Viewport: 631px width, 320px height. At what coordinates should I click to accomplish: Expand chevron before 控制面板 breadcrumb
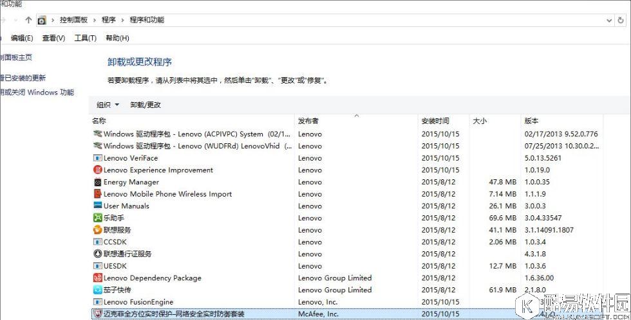(53, 20)
